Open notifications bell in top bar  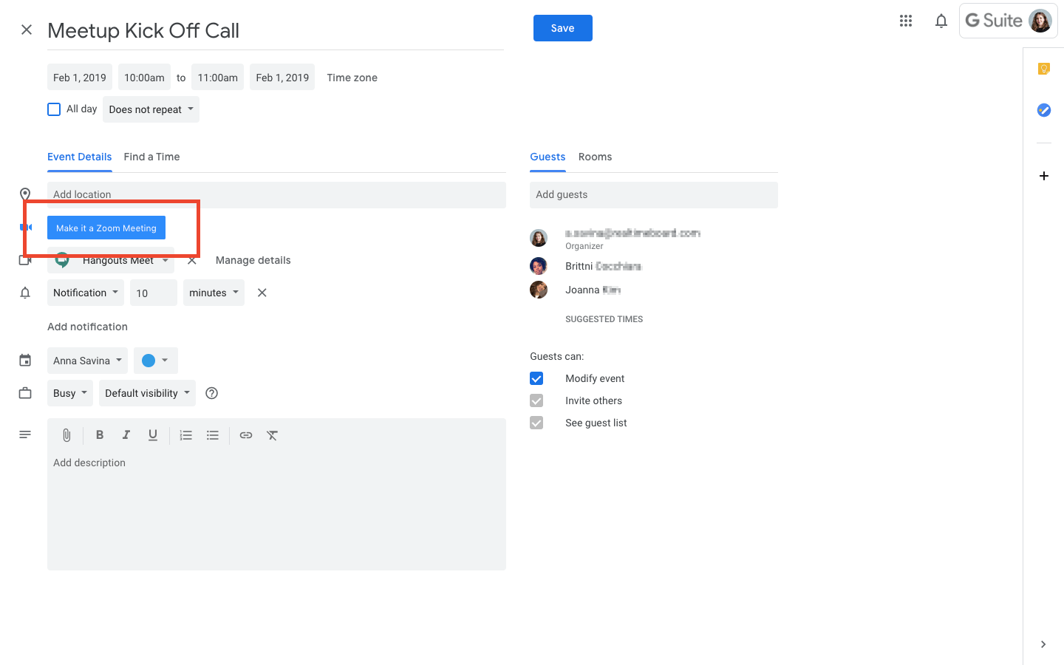pos(941,21)
